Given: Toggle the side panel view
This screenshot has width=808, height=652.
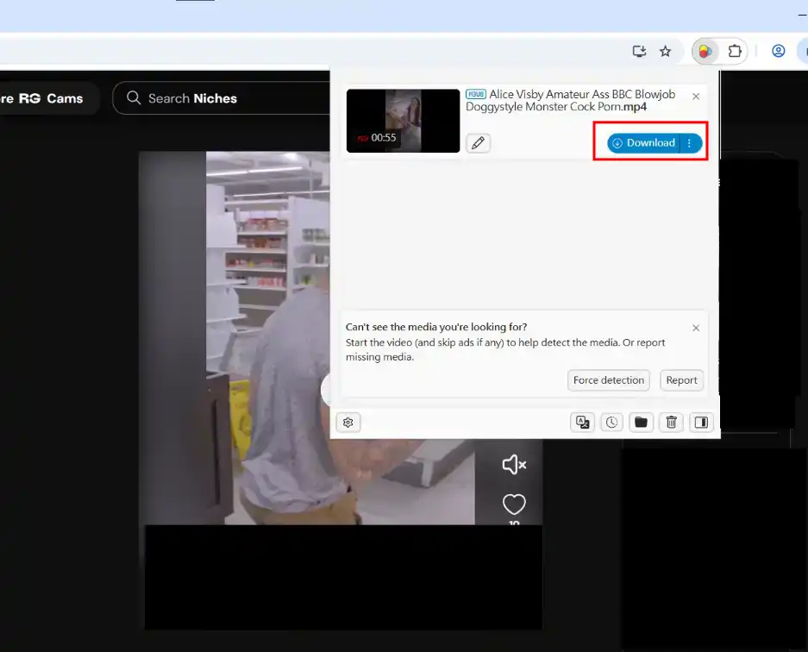Looking at the screenshot, I should [700, 422].
